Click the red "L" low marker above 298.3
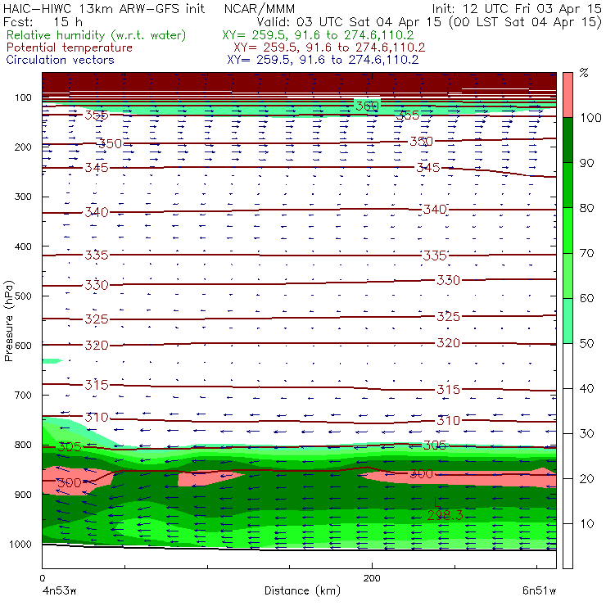 pyautogui.click(x=437, y=503)
